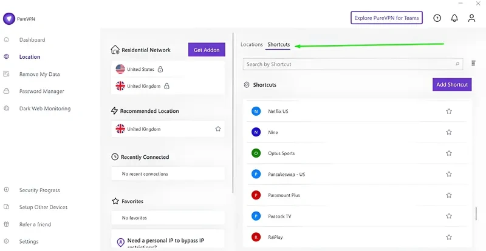This screenshot has width=486, height=251.
Task: Click the lock icon next to United Kingdom residential
Action: click(x=166, y=86)
